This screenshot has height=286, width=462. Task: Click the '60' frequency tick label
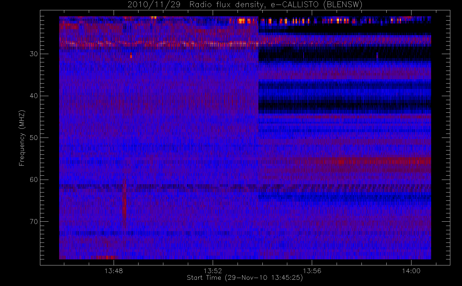click(x=34, y=180)
